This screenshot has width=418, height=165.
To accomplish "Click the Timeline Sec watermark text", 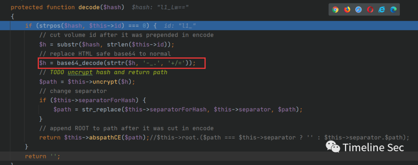I will tap(373, 147).
